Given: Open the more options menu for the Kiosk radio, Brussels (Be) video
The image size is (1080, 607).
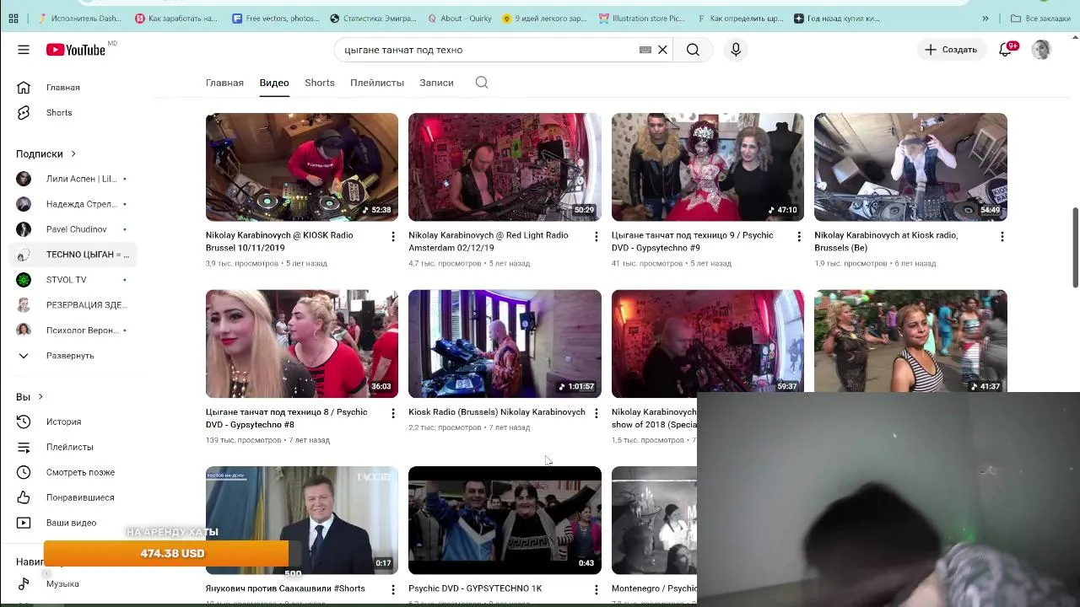Looking at the screenshot, I should pos(1002,237).
